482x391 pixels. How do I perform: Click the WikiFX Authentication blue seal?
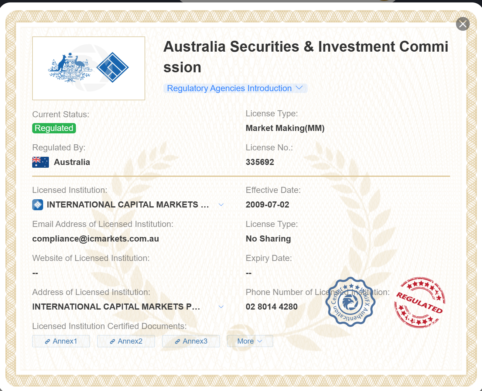pyautogui.click(x=350, y=302)
